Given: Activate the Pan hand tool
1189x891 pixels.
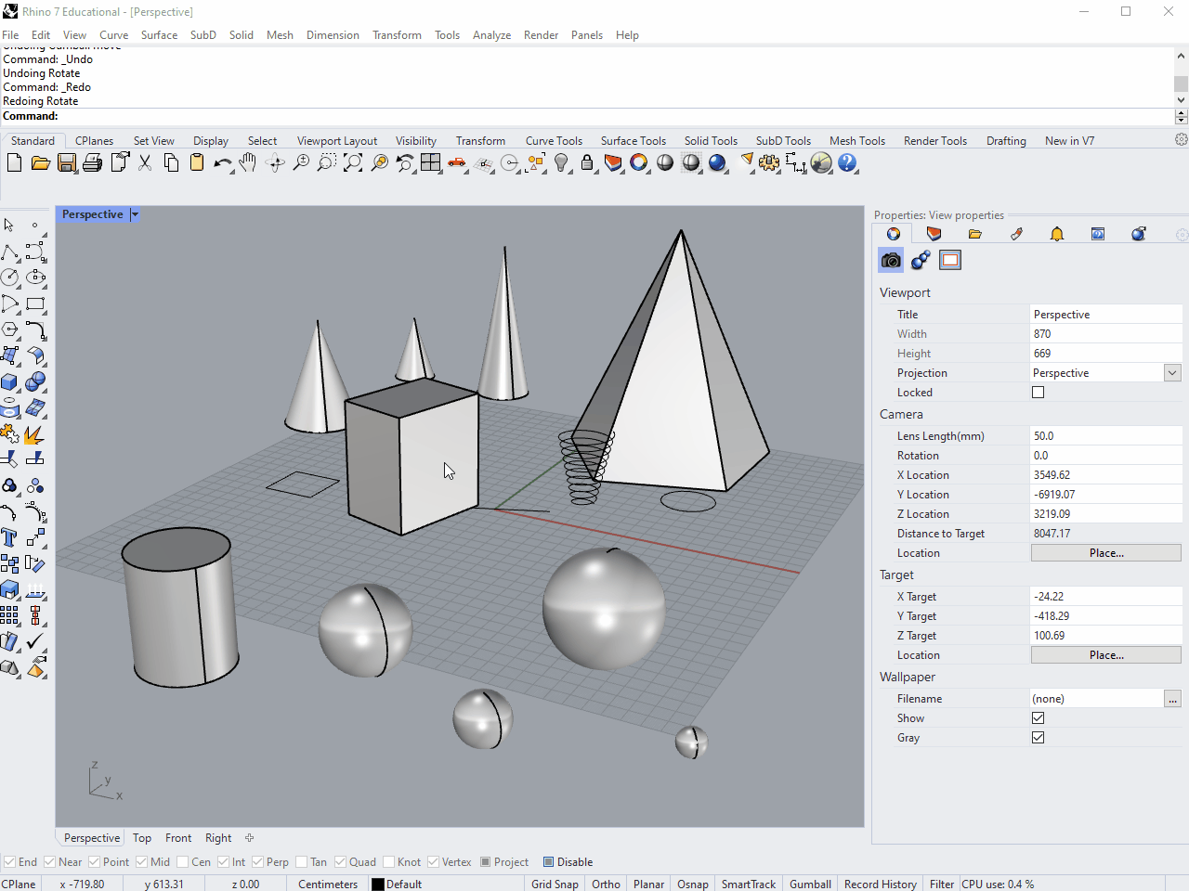Looking at the screenshot, I should 249,163.
